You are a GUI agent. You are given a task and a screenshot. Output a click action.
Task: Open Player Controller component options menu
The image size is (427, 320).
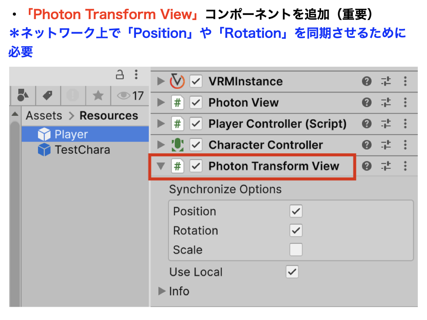(x=405, y=123)
